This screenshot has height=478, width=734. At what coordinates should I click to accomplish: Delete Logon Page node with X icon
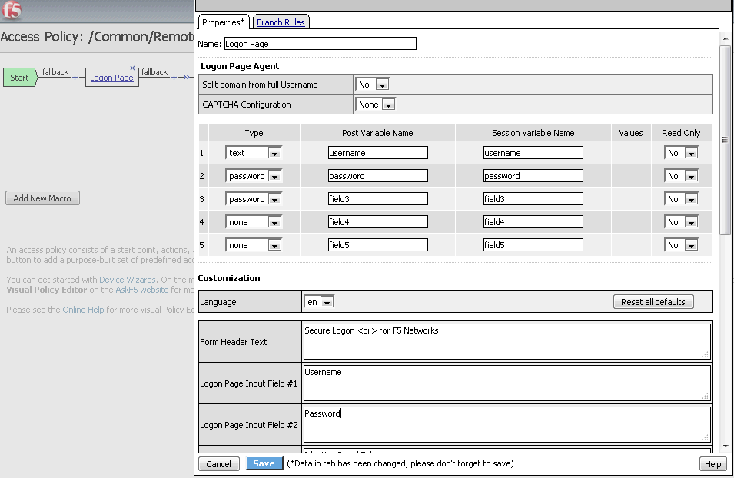(x=132, y=68)
